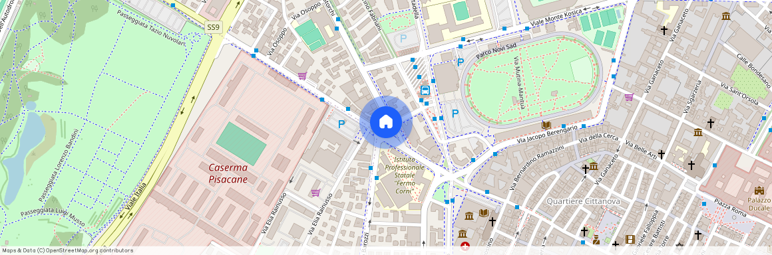Click the SS9 road shield
This screenshot has height=255, width=772.
(x=213, y=28)
